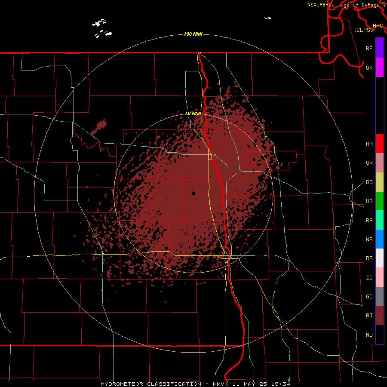Select the BD yellow legend block
The image size is (387, 387).
[380, 182]
